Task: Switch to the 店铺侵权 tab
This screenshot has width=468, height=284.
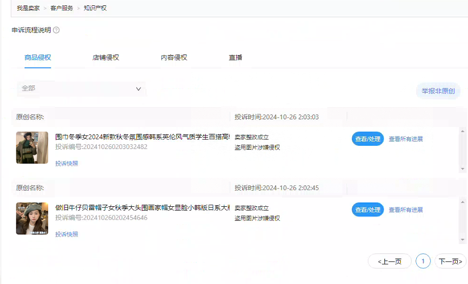Action: tap(106, 58)
